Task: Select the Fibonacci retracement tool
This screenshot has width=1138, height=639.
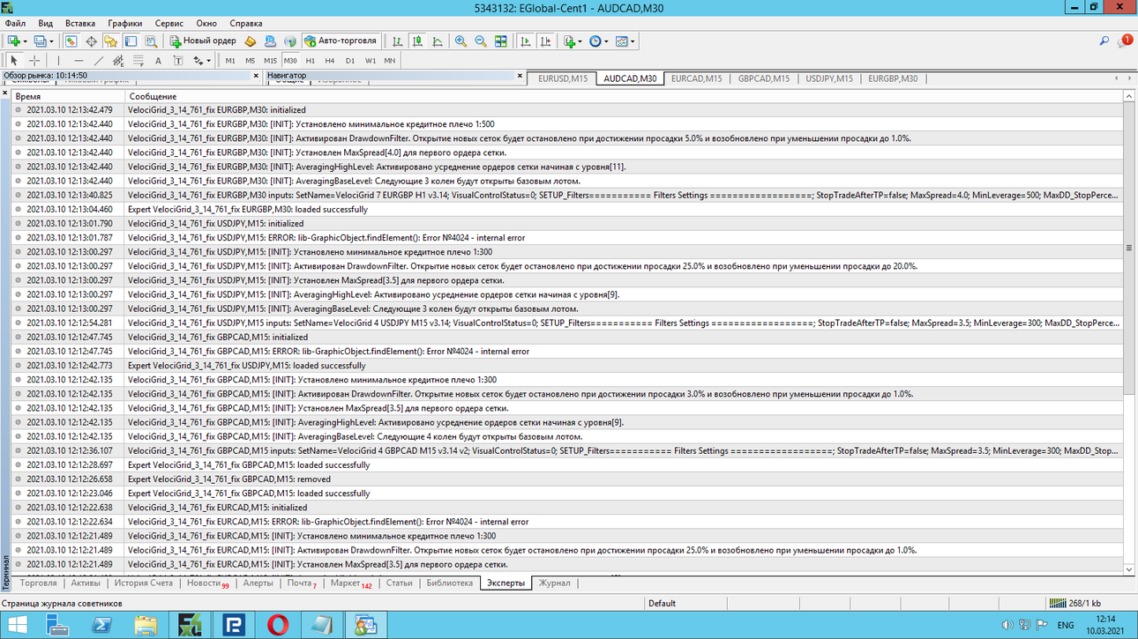Action: [x=139, y=61]
